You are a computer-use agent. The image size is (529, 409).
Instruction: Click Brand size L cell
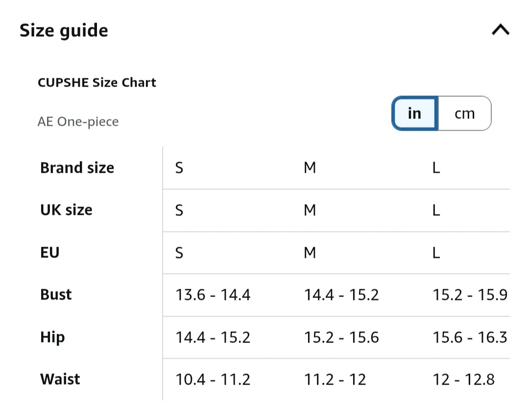(x=436, y=168)
